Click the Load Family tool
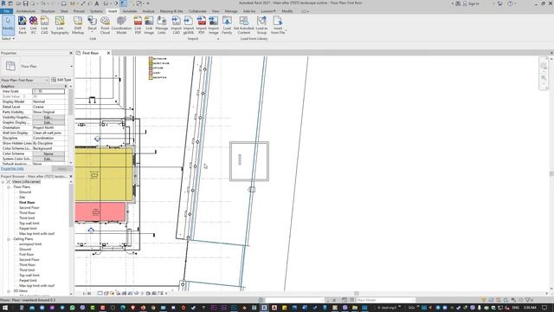 (227, 25)
